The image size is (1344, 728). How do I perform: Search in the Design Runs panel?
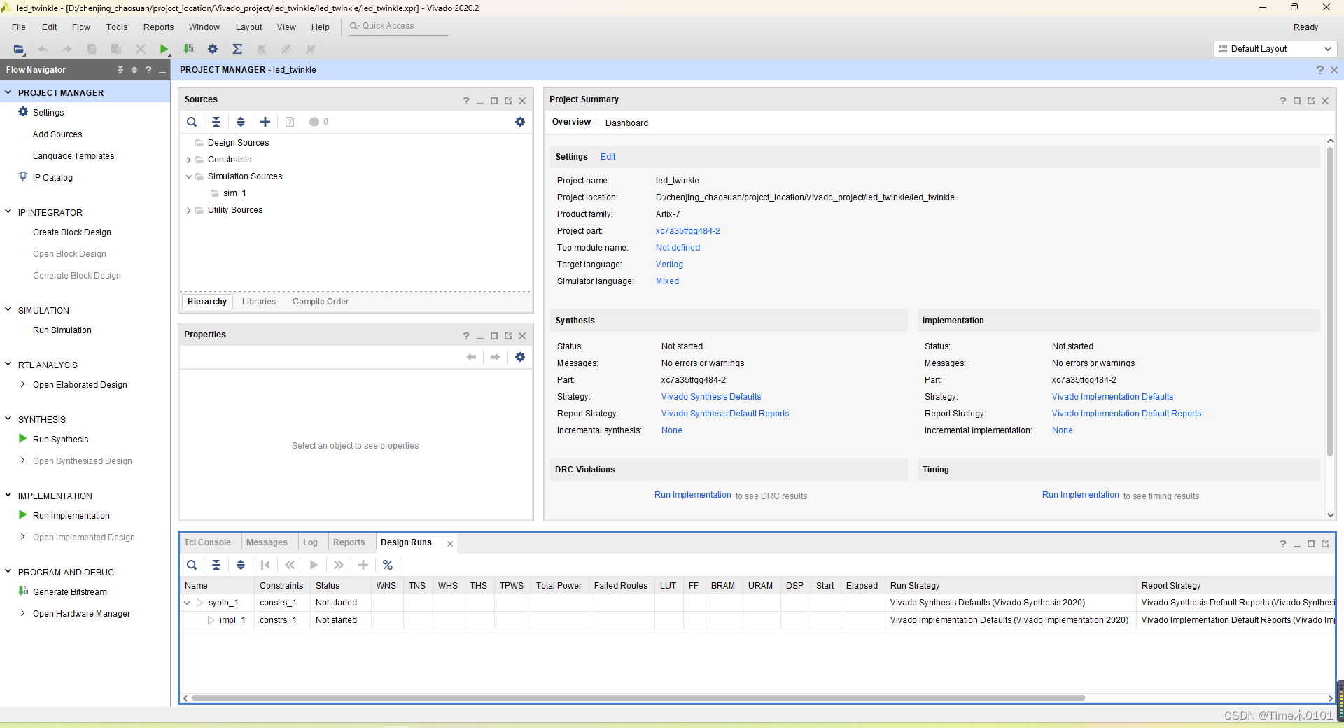pos(192,565)
